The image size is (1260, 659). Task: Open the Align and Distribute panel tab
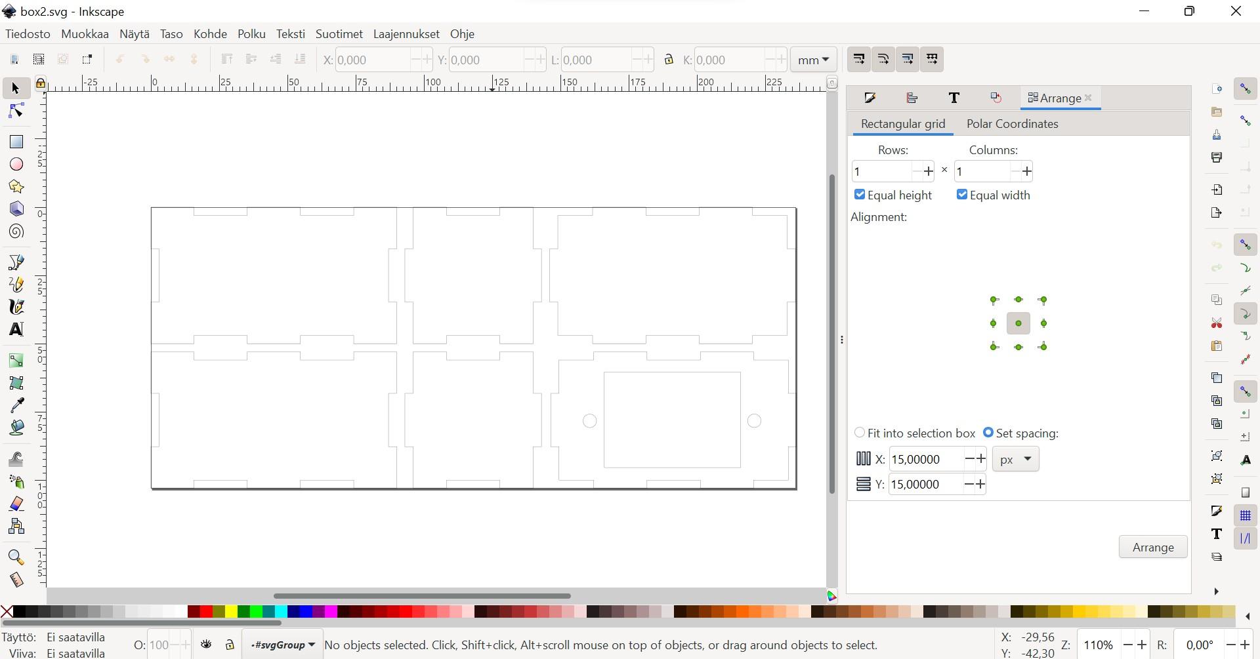click(912, 98)
